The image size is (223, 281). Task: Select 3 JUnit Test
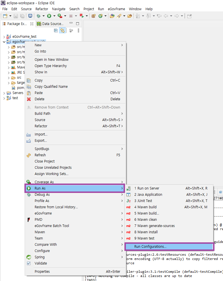(169, 201)
